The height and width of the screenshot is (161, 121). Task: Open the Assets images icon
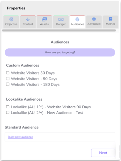[x=44, y=19]
